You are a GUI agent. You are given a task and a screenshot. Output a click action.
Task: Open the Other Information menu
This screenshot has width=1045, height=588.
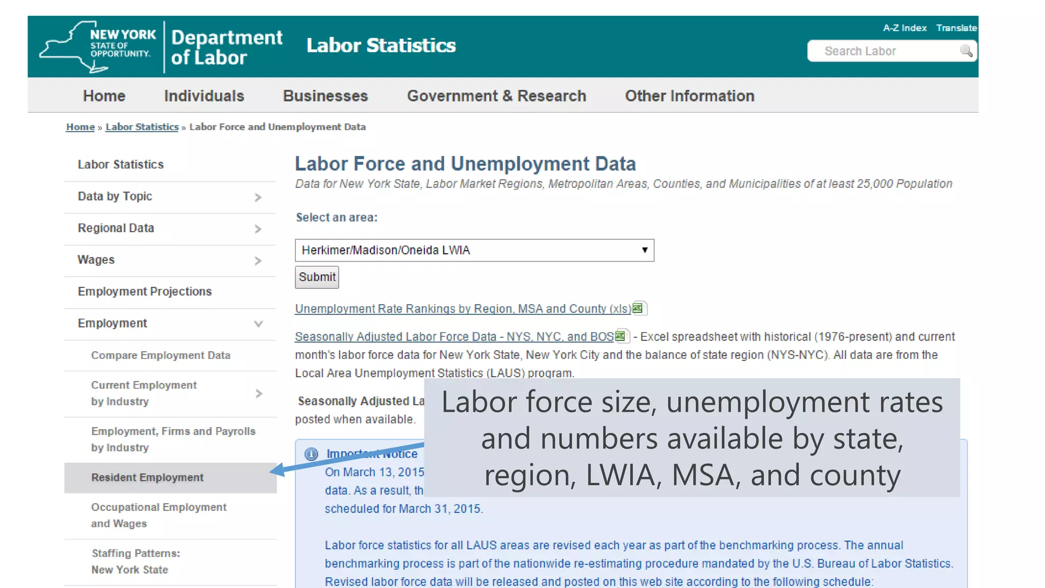click(690, 96)
